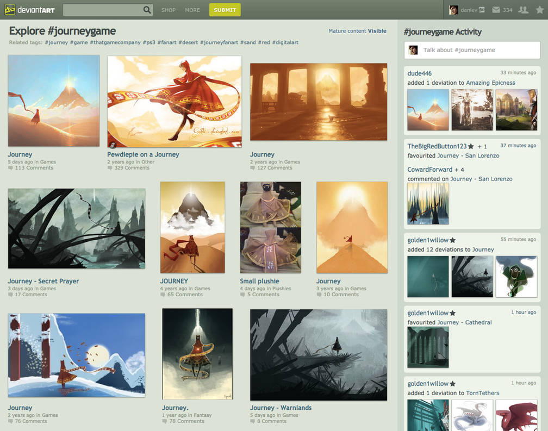This screenshot has height=431, width=548.
Task: Open the MORE menu
Action: pyautogui.click(x=192, y=10)
